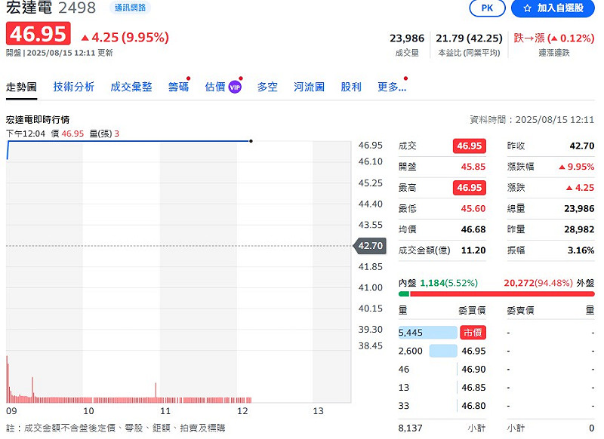Open the 估價 VIP tab

[x=223, y=87]
